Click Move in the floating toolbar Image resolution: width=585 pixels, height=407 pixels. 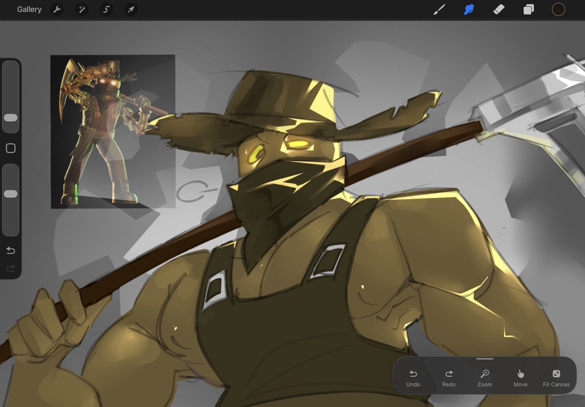click(521, 378)
